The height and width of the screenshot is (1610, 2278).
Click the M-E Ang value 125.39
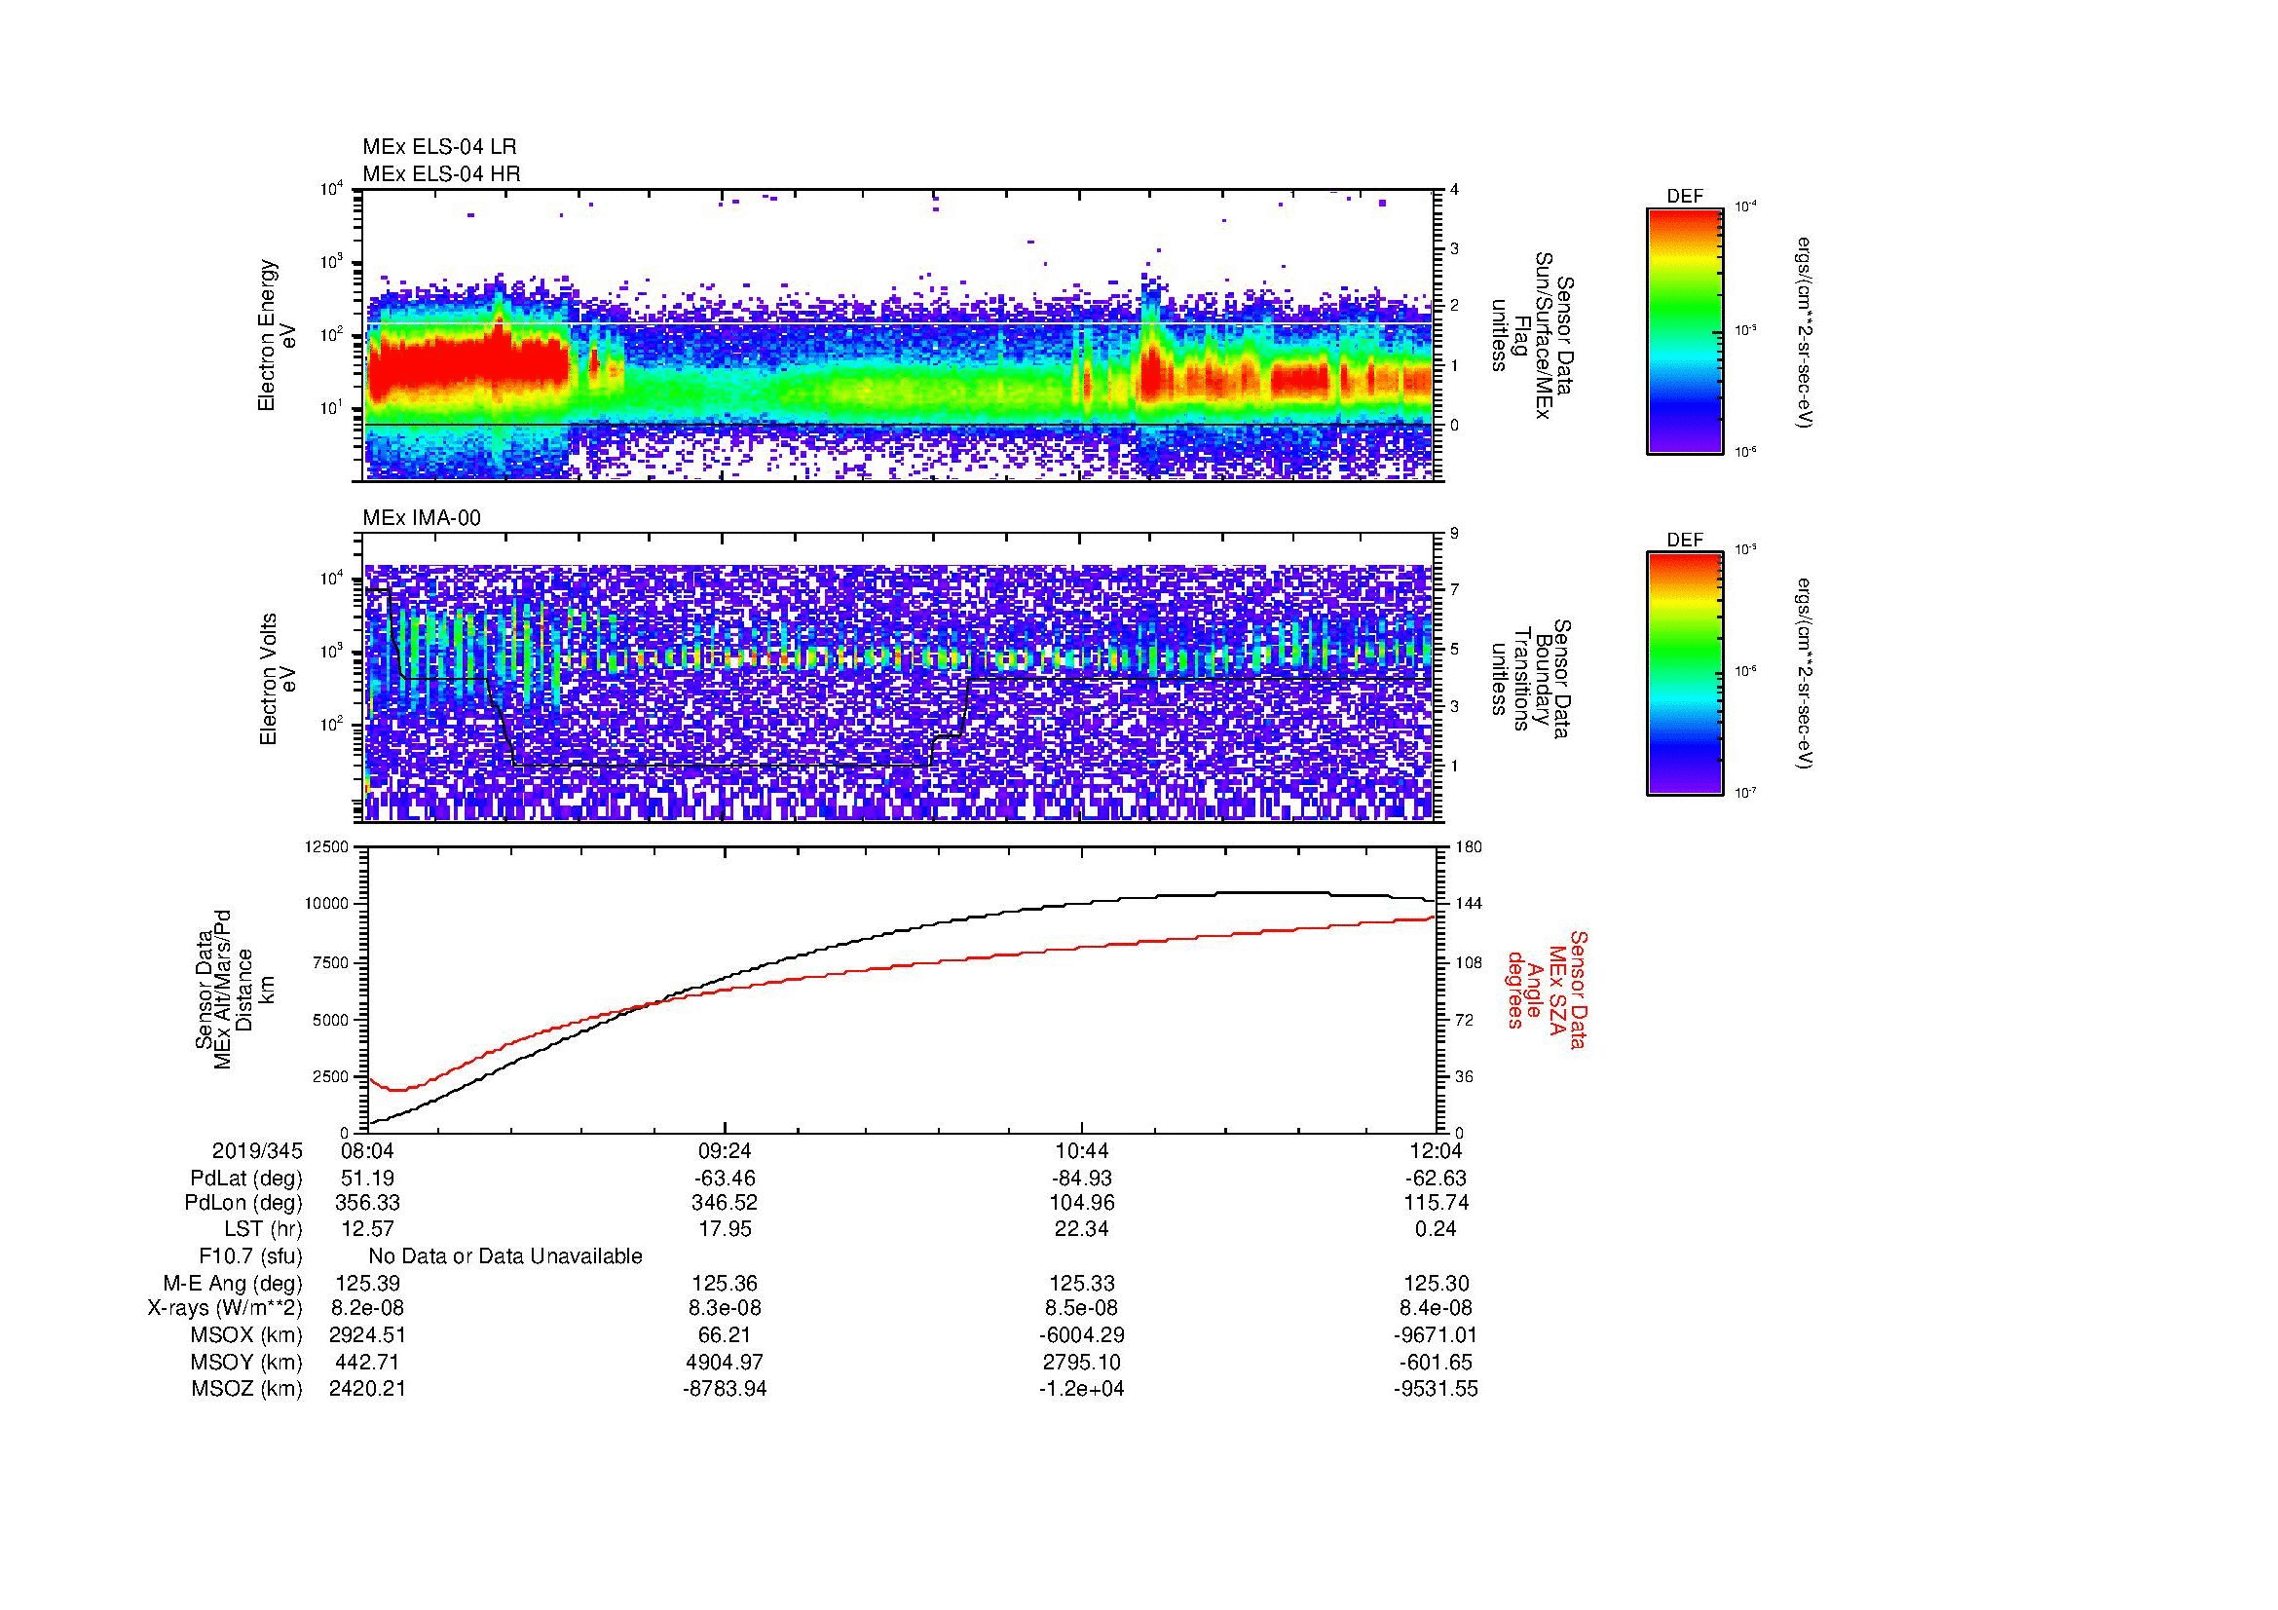pos(369,1284)
